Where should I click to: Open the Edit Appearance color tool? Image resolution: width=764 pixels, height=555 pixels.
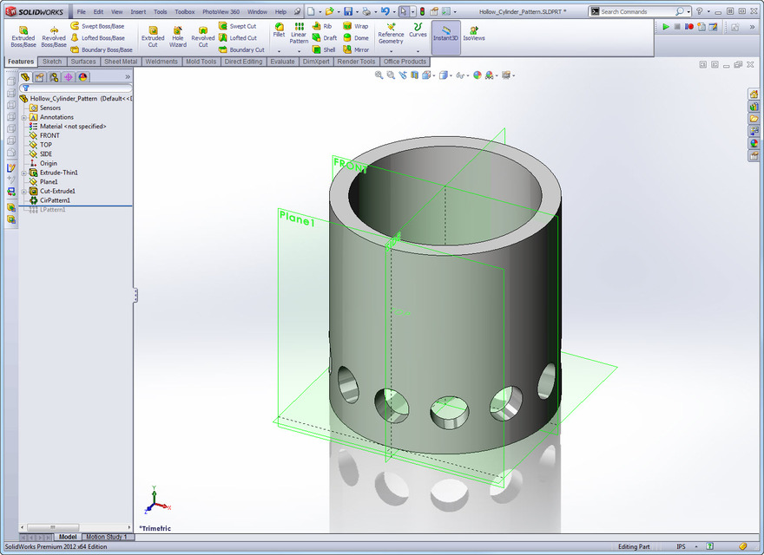point(476,75)
